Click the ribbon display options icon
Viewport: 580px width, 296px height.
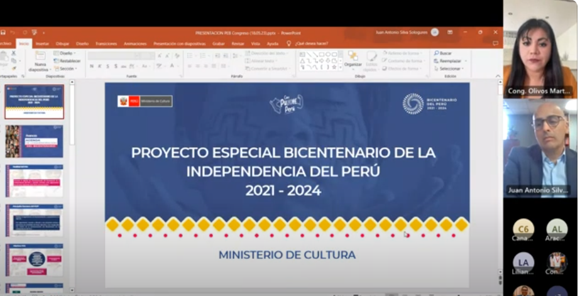tap(451, 32)
